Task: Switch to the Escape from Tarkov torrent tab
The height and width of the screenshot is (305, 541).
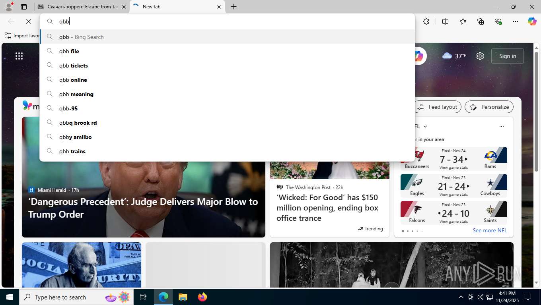Action: 82,7
